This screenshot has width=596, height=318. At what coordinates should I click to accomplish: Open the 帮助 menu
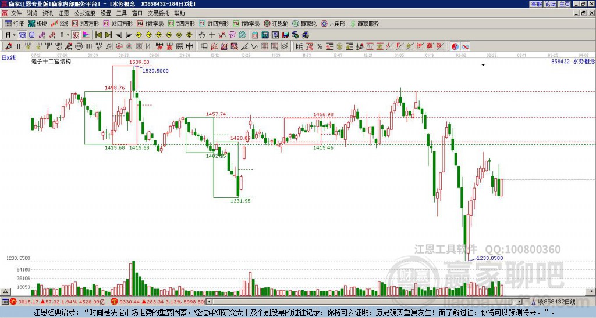pyautogui.click(x=179, y=13)
